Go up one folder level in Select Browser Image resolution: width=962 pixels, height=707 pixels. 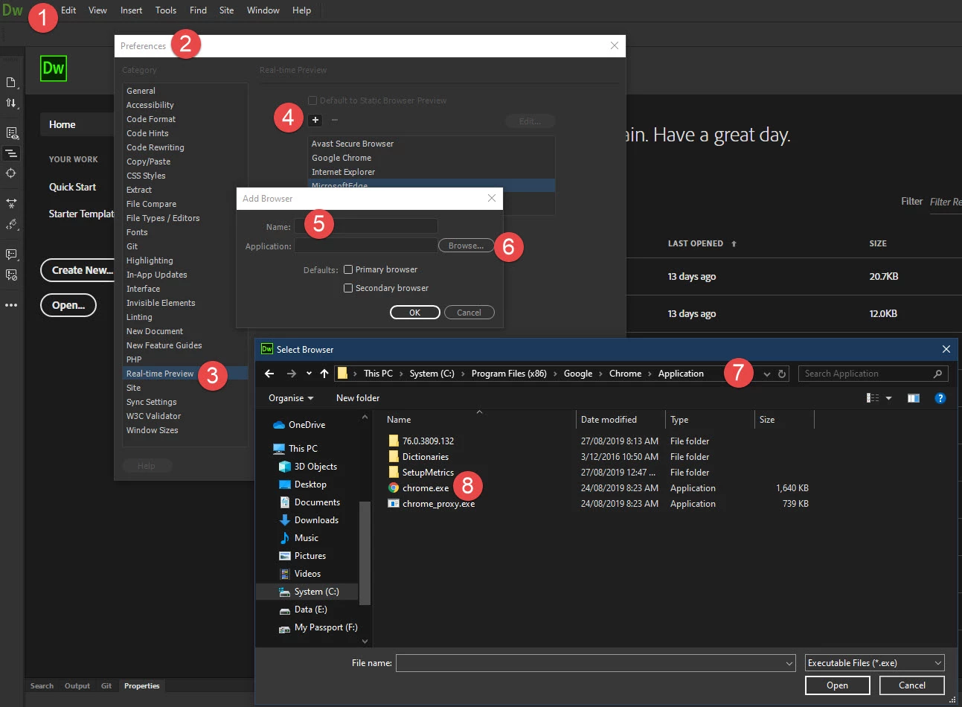point(324,374)
